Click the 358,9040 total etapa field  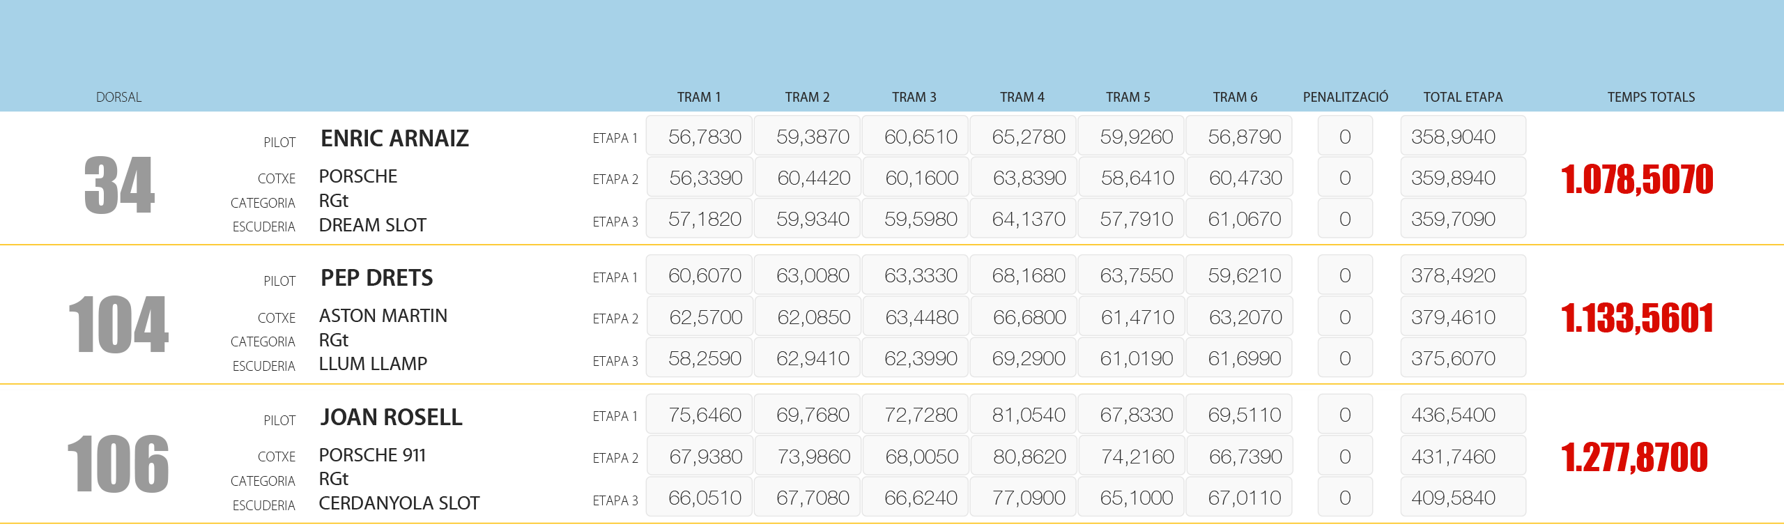click(1463, 137)
